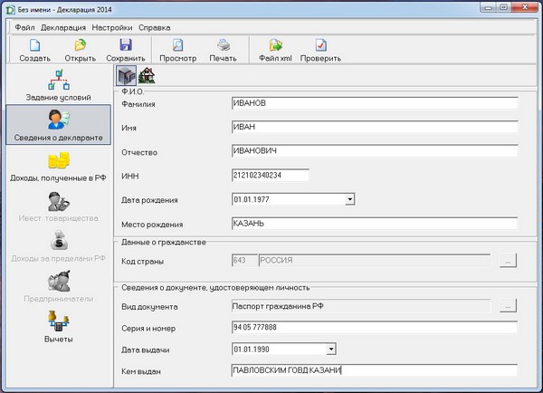Click the Имя field containing ИВАН
The width and height of the screenshot is (543, 393).
[x=375, y=127]
